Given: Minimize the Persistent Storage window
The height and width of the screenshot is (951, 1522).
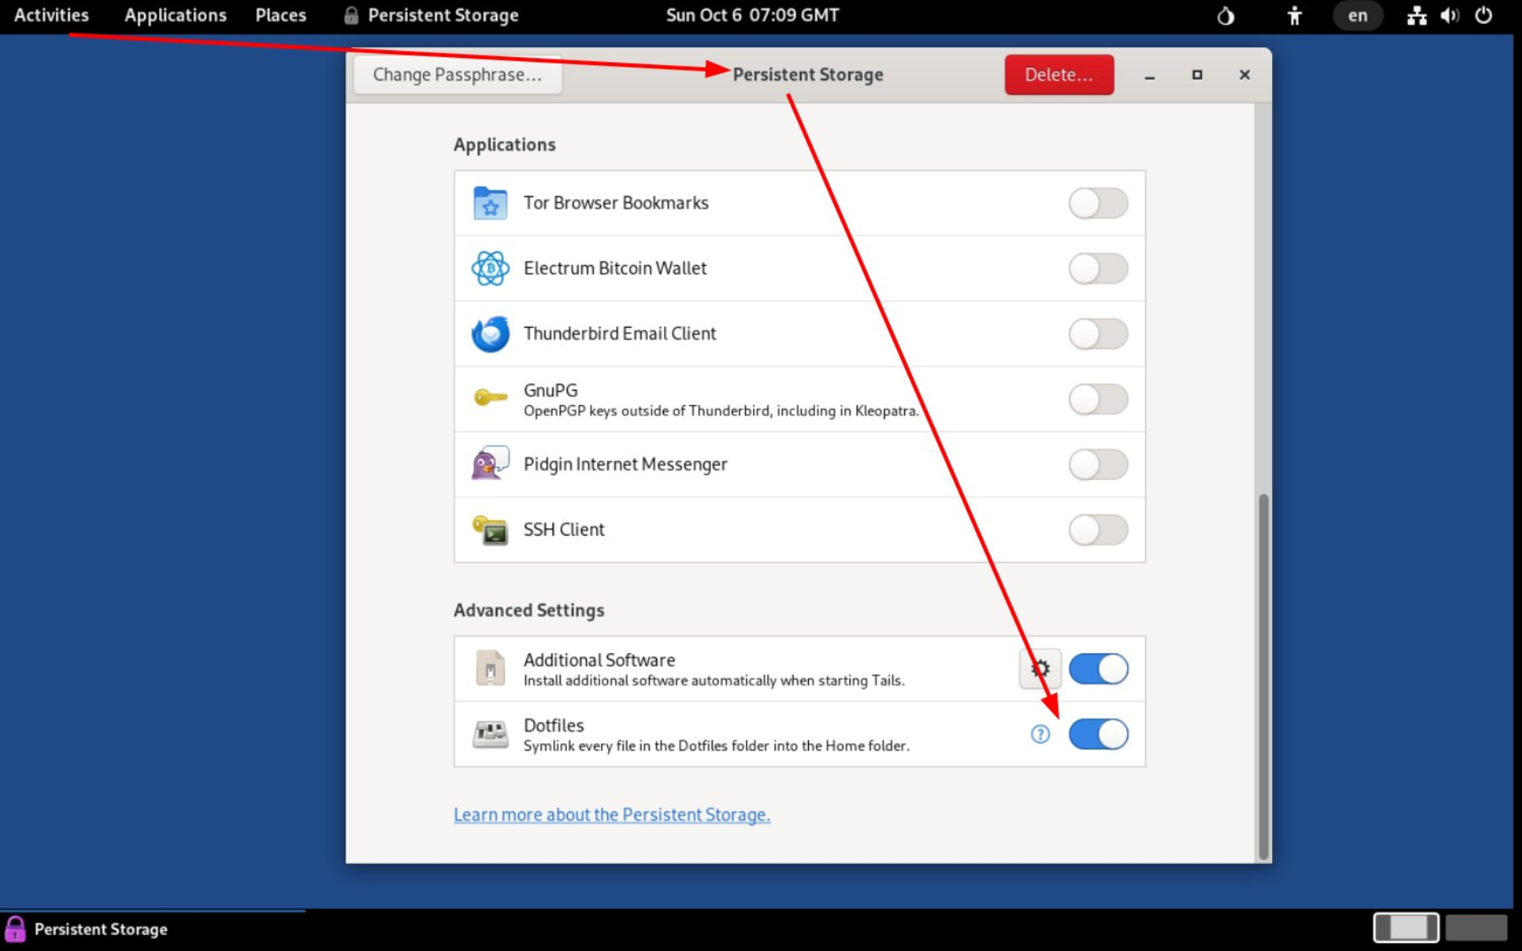Looking at the screenshot, I should (x=1149, y=75).
